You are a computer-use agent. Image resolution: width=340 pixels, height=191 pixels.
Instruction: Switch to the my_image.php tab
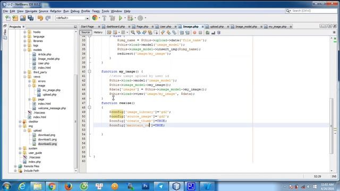pos(277,27)
